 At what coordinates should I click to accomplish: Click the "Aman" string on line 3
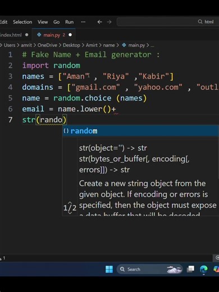click(x=76, y=76)
